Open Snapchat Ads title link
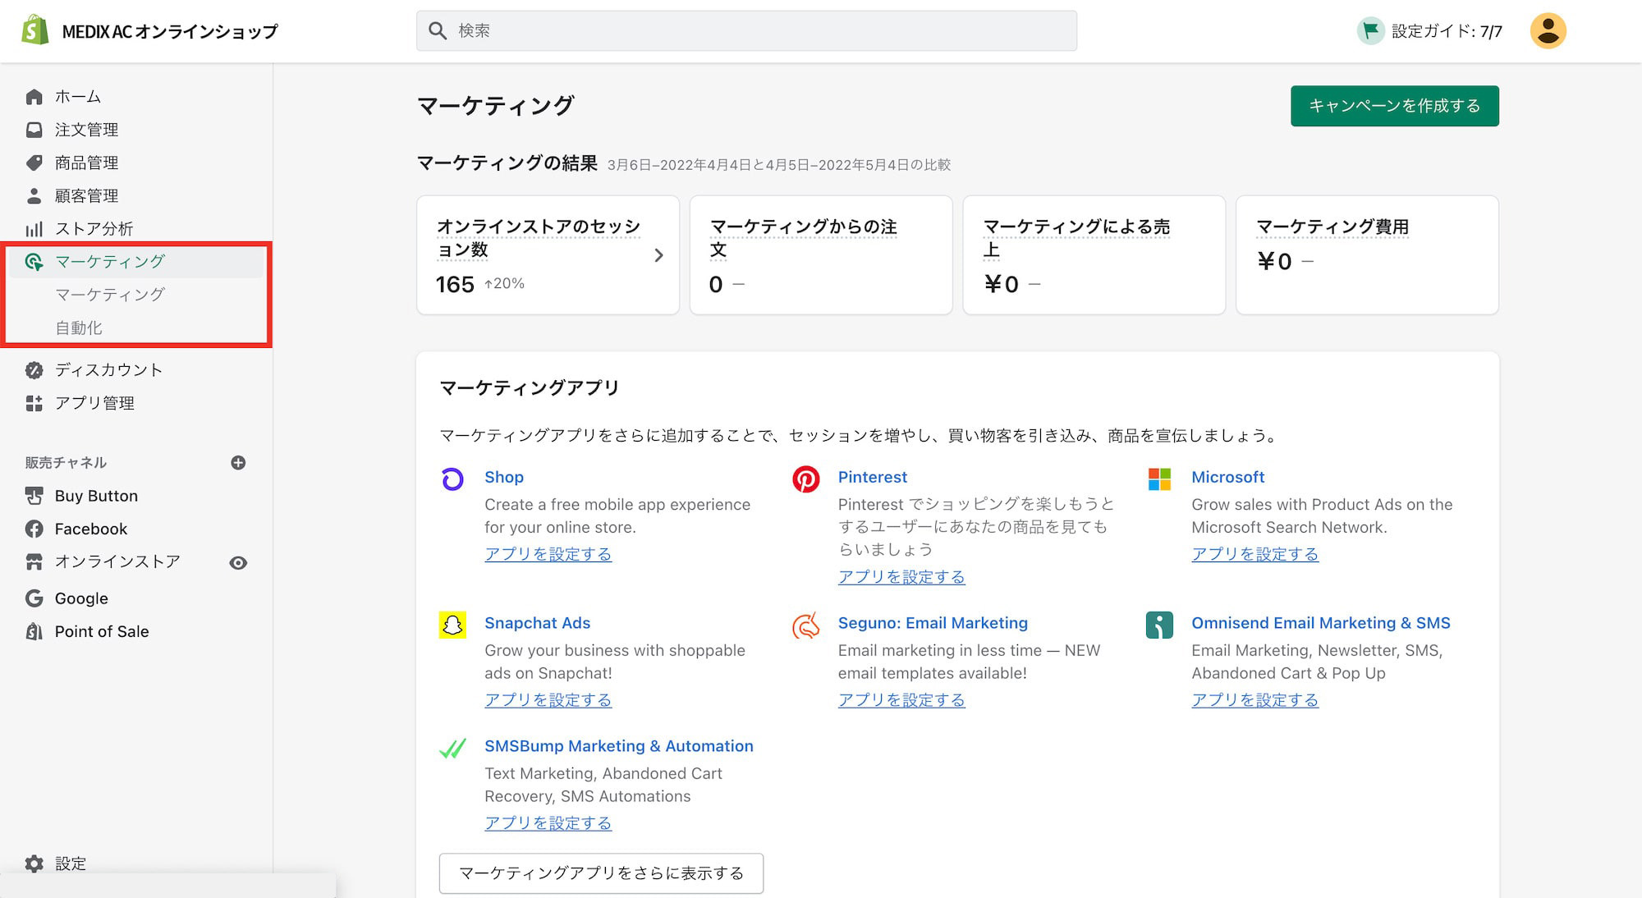1642x898 pixels. coord(537,623)
